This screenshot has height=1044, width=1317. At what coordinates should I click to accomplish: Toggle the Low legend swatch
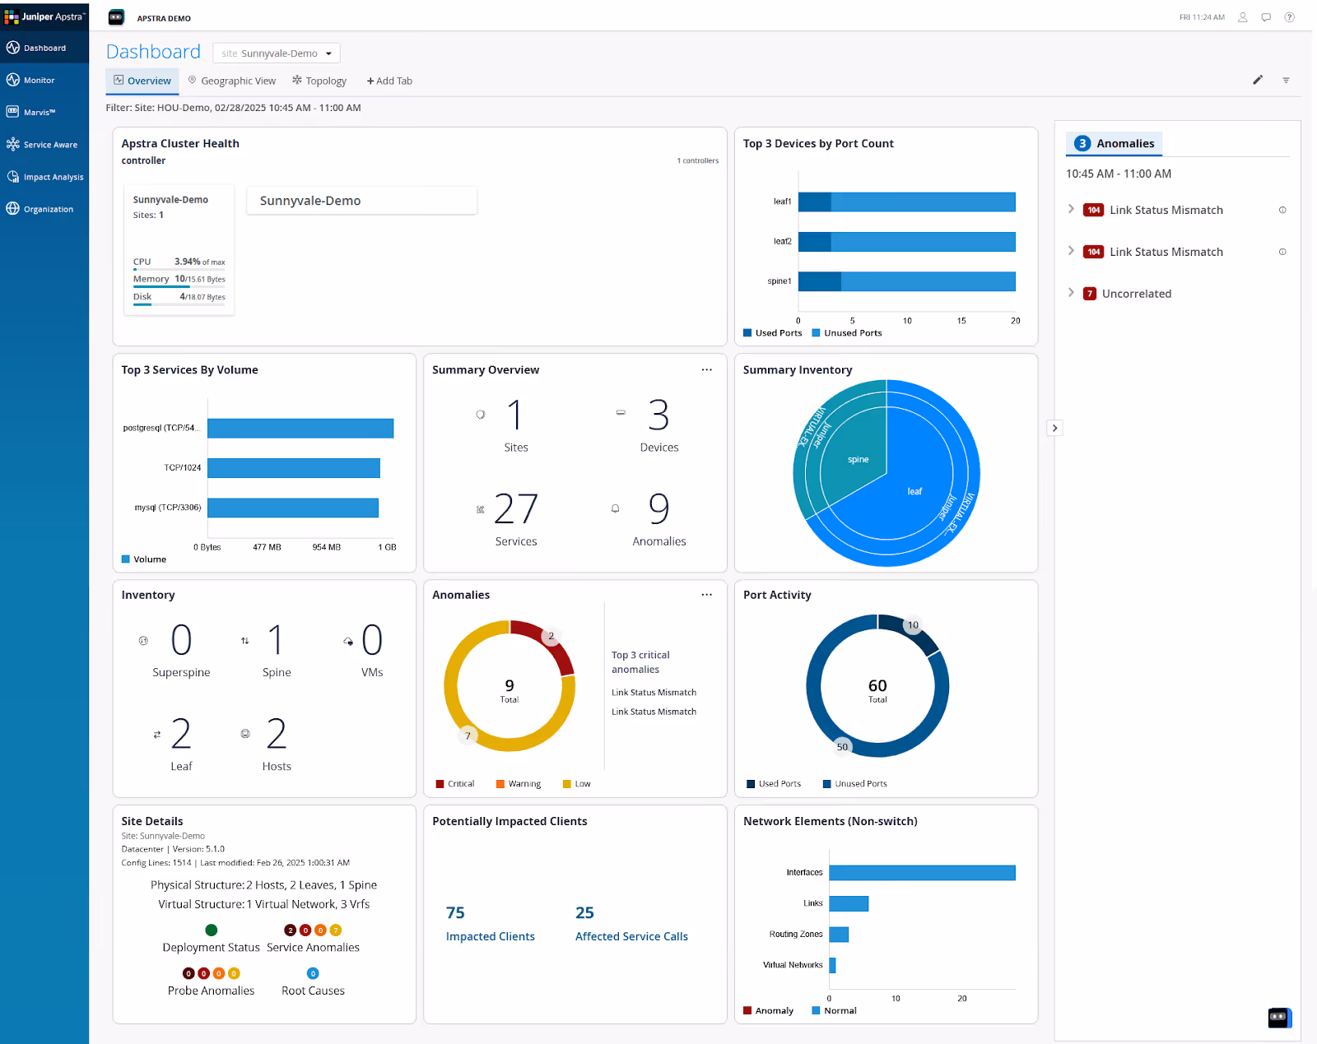click(x=567, y=784)
